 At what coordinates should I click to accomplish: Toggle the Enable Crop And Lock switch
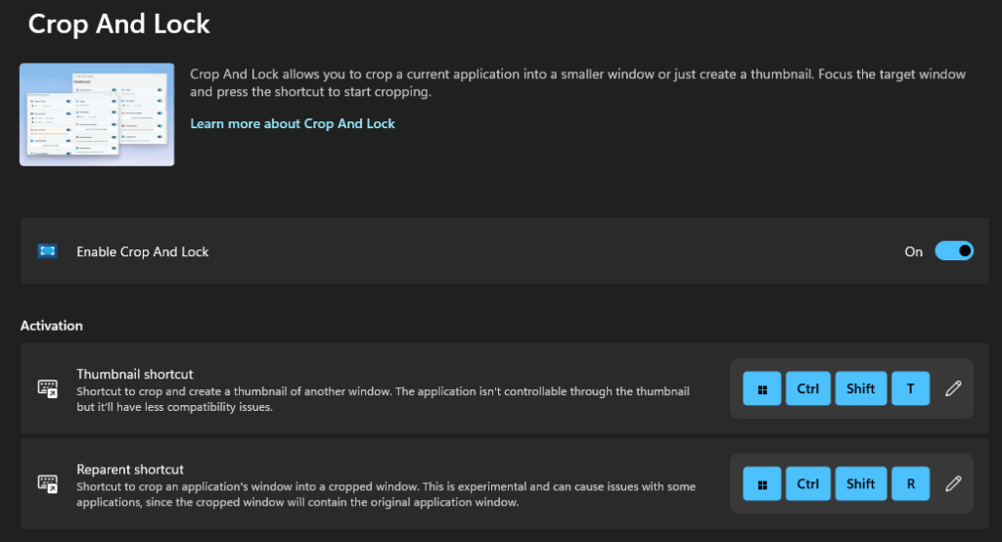(x=953, y=251)
